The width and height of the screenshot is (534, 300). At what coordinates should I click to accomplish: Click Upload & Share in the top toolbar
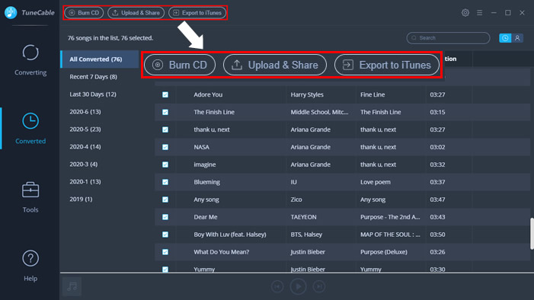(136, 13)
